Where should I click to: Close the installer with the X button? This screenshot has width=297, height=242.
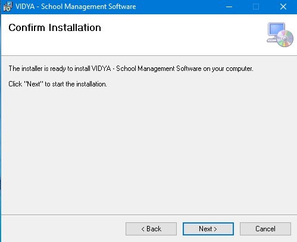283,7
